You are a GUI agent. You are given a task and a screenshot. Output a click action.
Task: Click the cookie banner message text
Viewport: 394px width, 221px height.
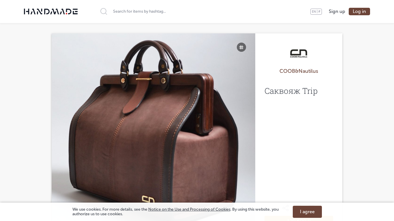pos(175,212)
